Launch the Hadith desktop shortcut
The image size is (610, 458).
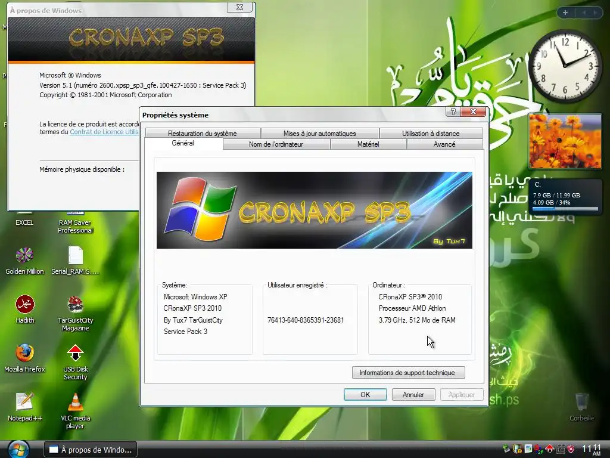coord(25,310)
